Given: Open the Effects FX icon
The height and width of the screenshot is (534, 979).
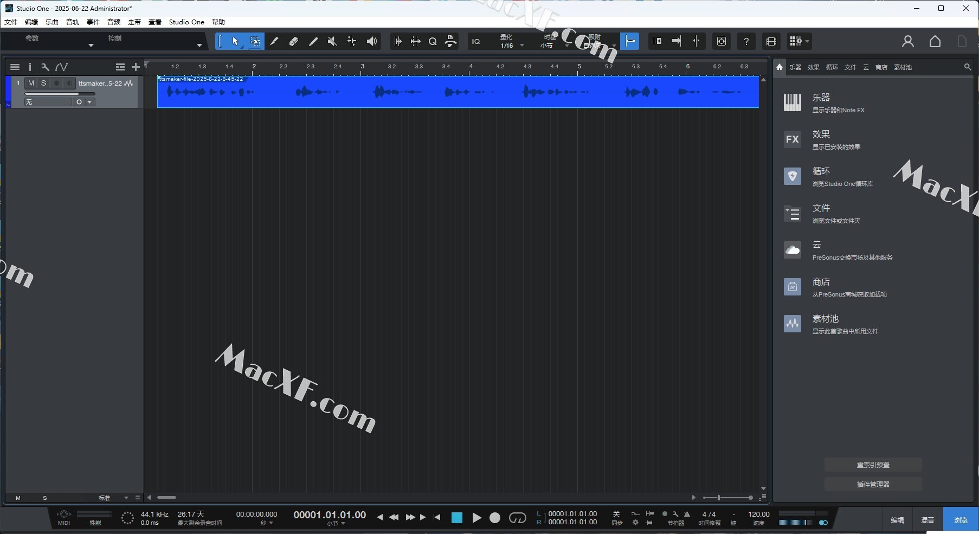Looking at the screenshot, I should 793,139.
